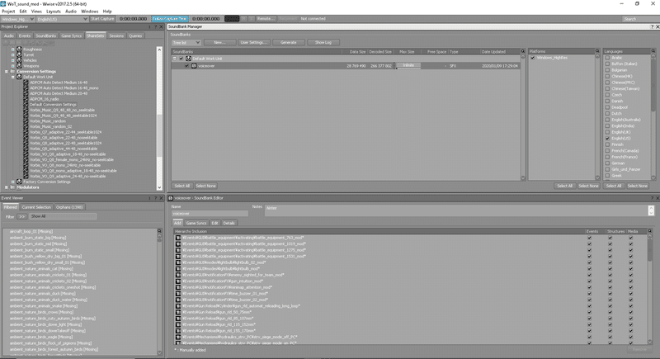Screen dimensions: 660x359
Task: Click the Weapons work unit icon
Action: [19, 66]
